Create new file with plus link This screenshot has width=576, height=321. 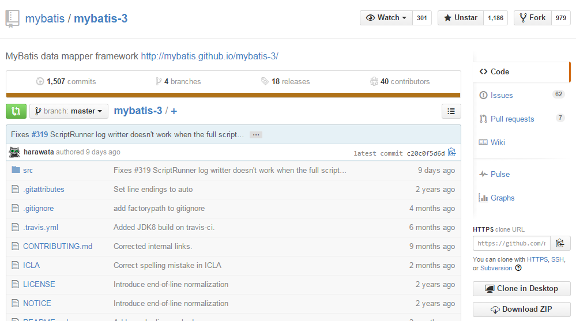(174, 111)
